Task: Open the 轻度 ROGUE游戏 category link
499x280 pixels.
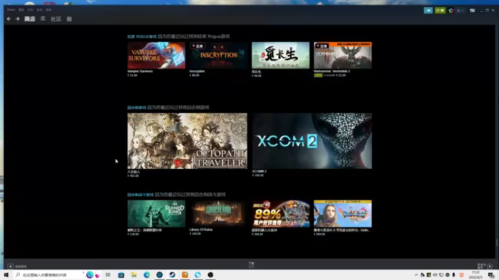Action: point(142,37)
